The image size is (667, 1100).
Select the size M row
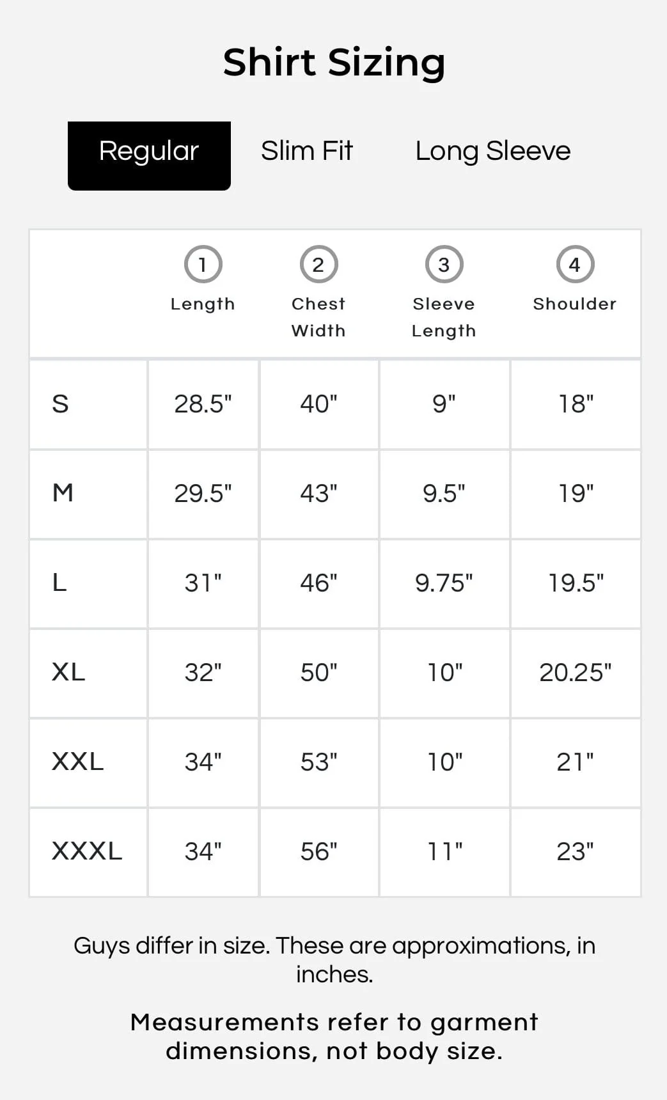tap(63, 494)
